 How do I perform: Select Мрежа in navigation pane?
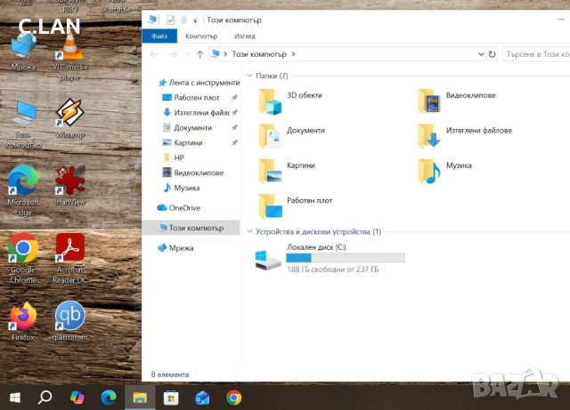click(175, 248)
